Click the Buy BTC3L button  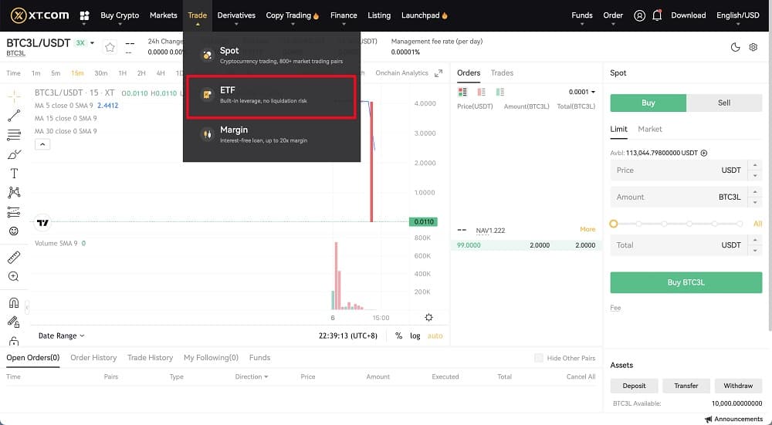coord(686,283)
